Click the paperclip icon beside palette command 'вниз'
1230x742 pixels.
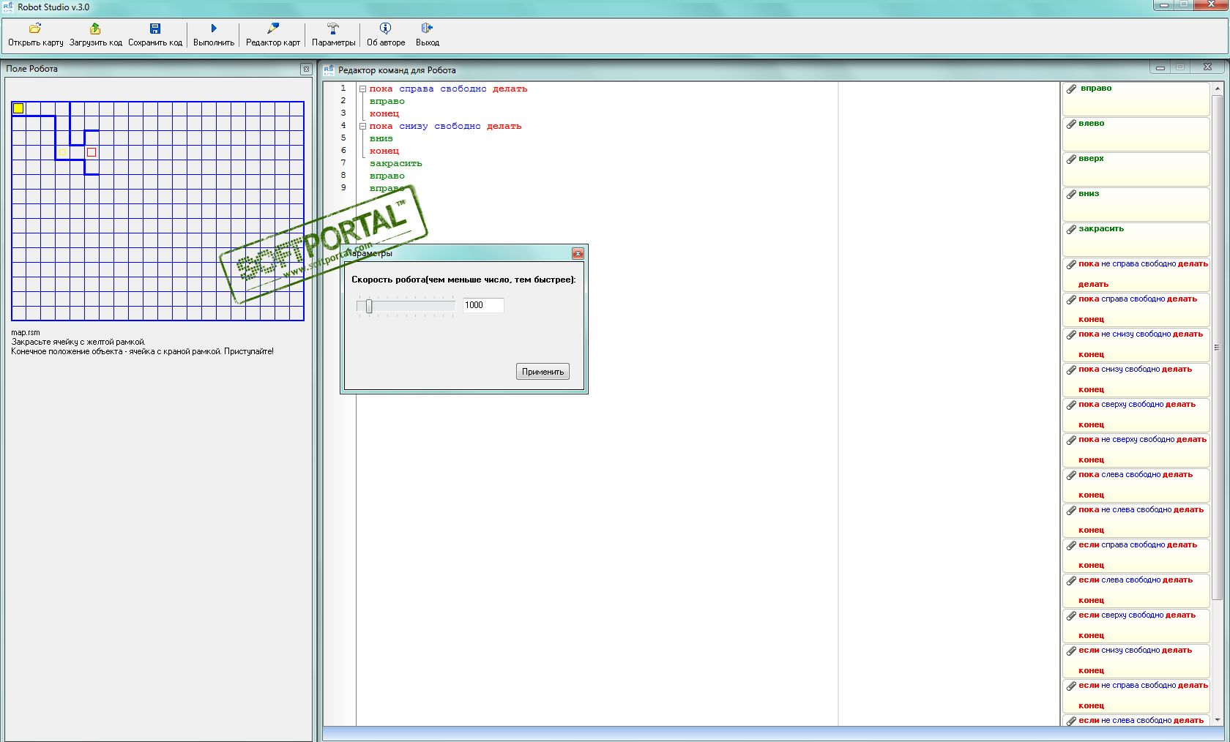coord(1071,195)
